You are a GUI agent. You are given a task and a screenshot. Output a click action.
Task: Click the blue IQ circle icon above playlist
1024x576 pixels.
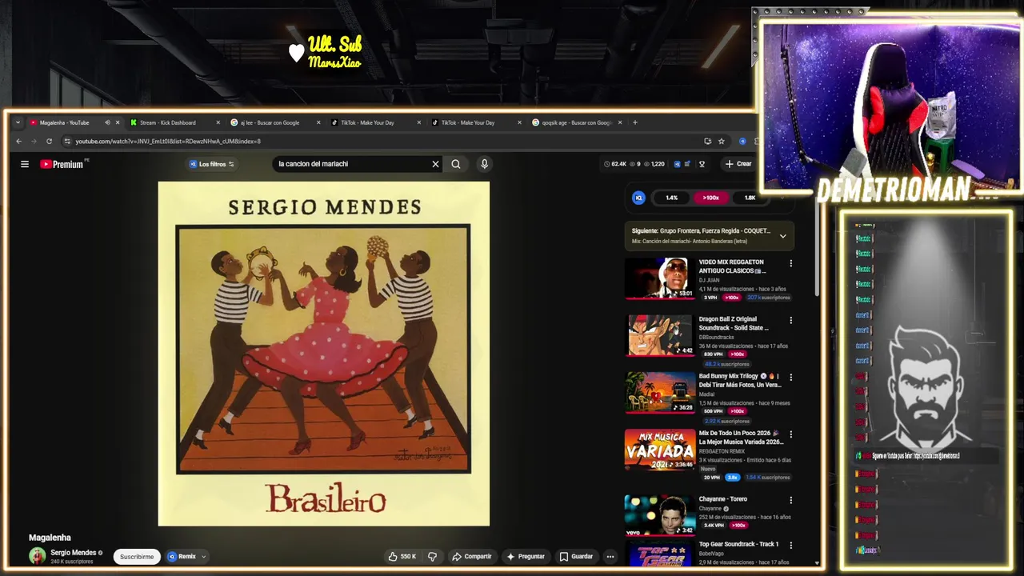[x=638, y=198]
